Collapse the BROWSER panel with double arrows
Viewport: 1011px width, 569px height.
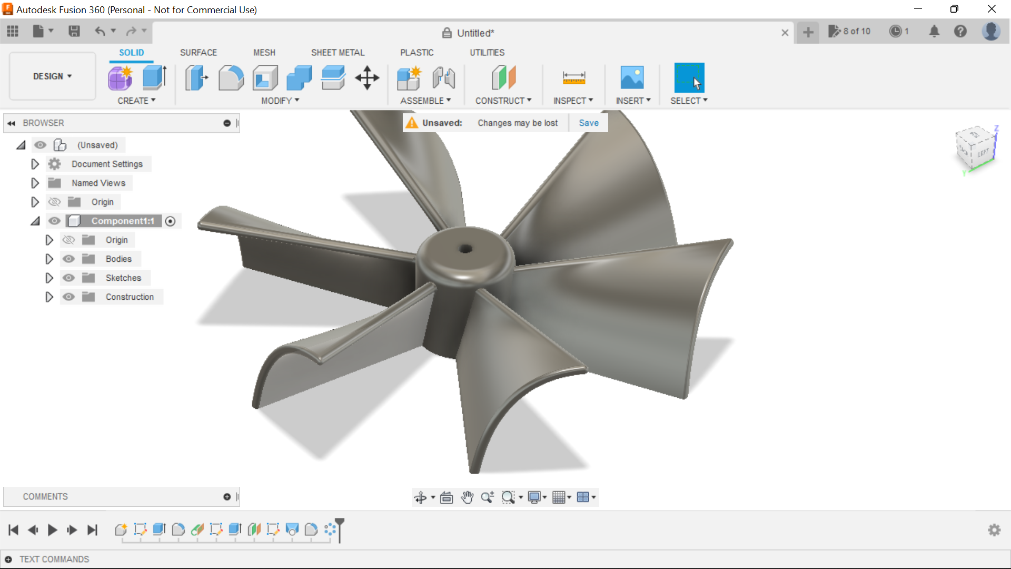click(x=11, y=123)
